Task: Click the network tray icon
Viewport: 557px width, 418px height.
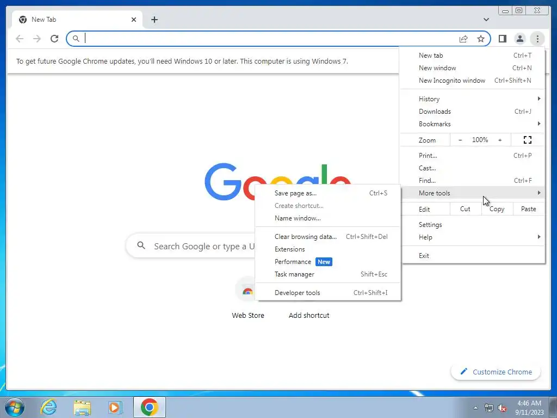Action: [489, 408]
